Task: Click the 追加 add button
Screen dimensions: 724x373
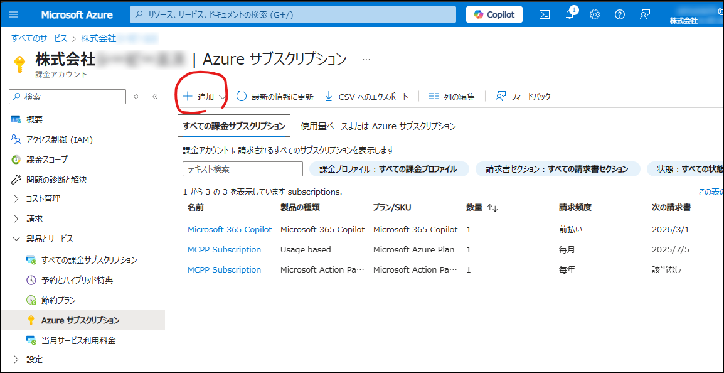Action: click(x=198, y=97)
